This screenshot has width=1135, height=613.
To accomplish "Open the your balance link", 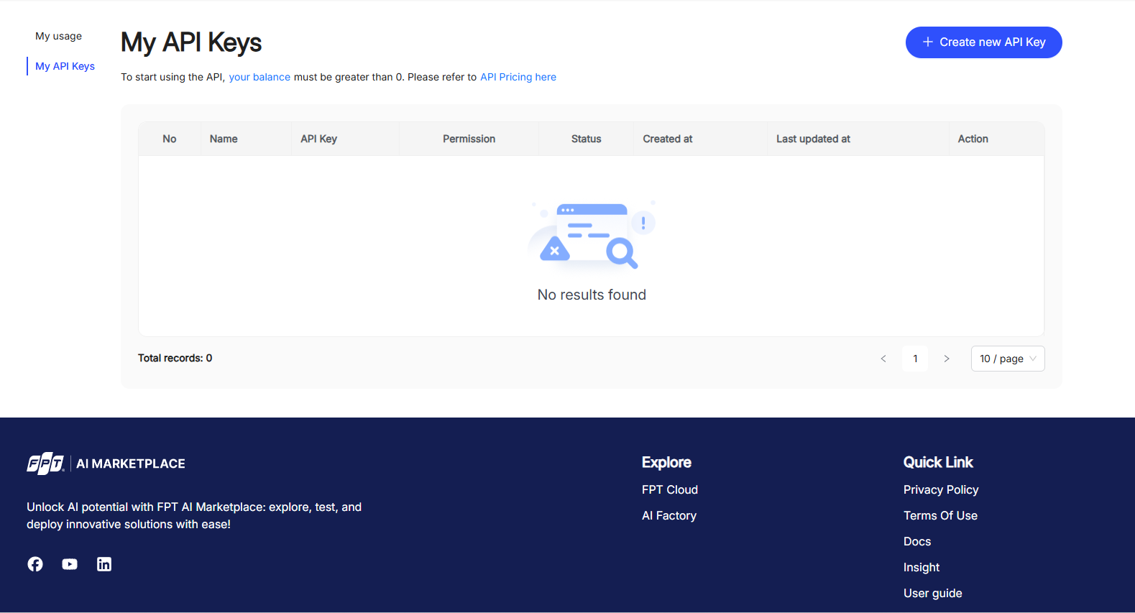I will (x=259, y=77).
